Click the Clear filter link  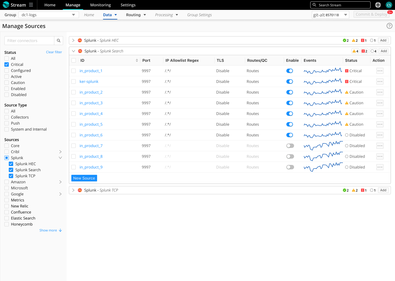click(54, 52)
